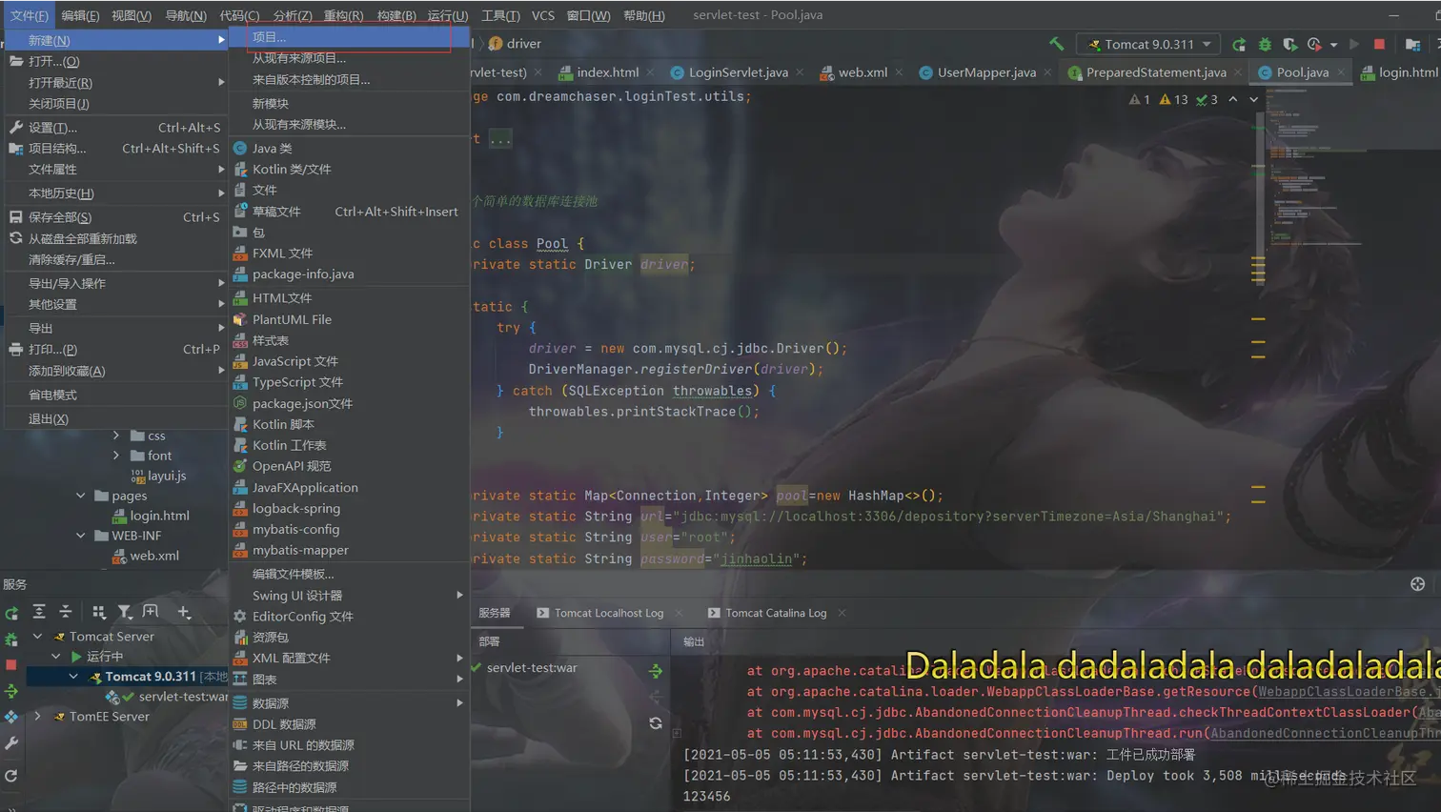
Task: Rerun Tomcat 9.0.311 from the main toolbar
Action: click(x=1239, y=44)
